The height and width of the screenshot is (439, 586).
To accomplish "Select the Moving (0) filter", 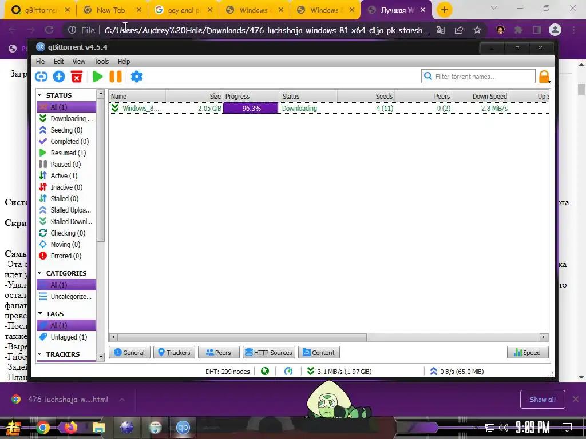I will coord(66,244).
